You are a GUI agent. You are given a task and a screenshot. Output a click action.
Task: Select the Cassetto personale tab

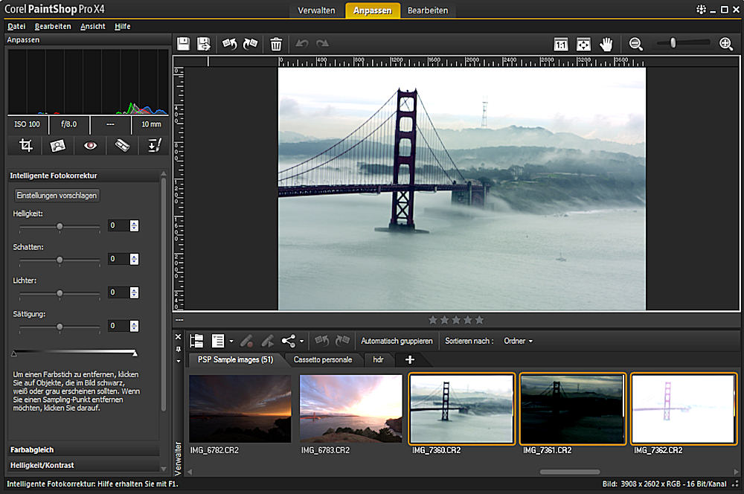(323, 359)
